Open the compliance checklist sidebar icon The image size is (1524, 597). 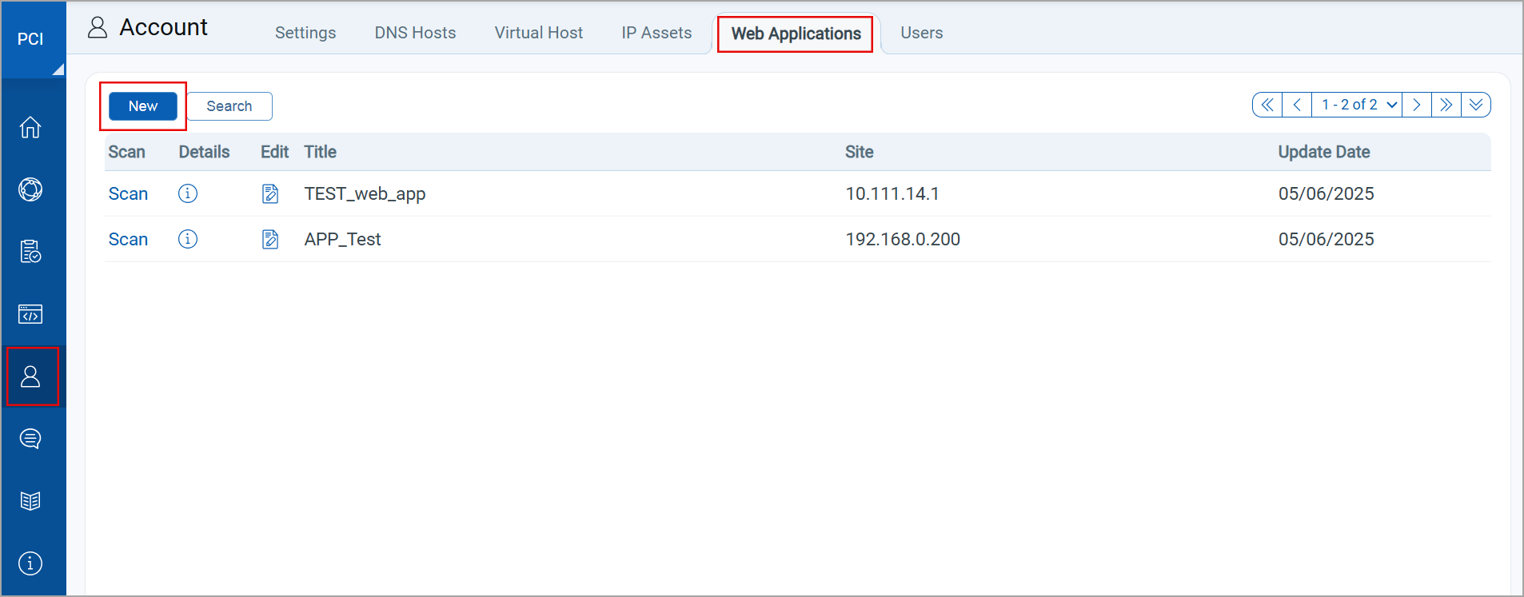pyautogui.click(x=30, y=251)
